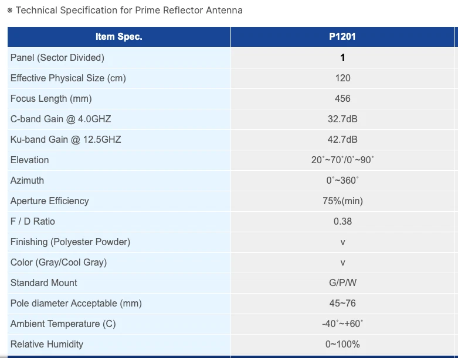Screen dimensions: 458x358
Task: Click the Aperture Efficiency value 75%(min)
Action: (x=342, y=201)
